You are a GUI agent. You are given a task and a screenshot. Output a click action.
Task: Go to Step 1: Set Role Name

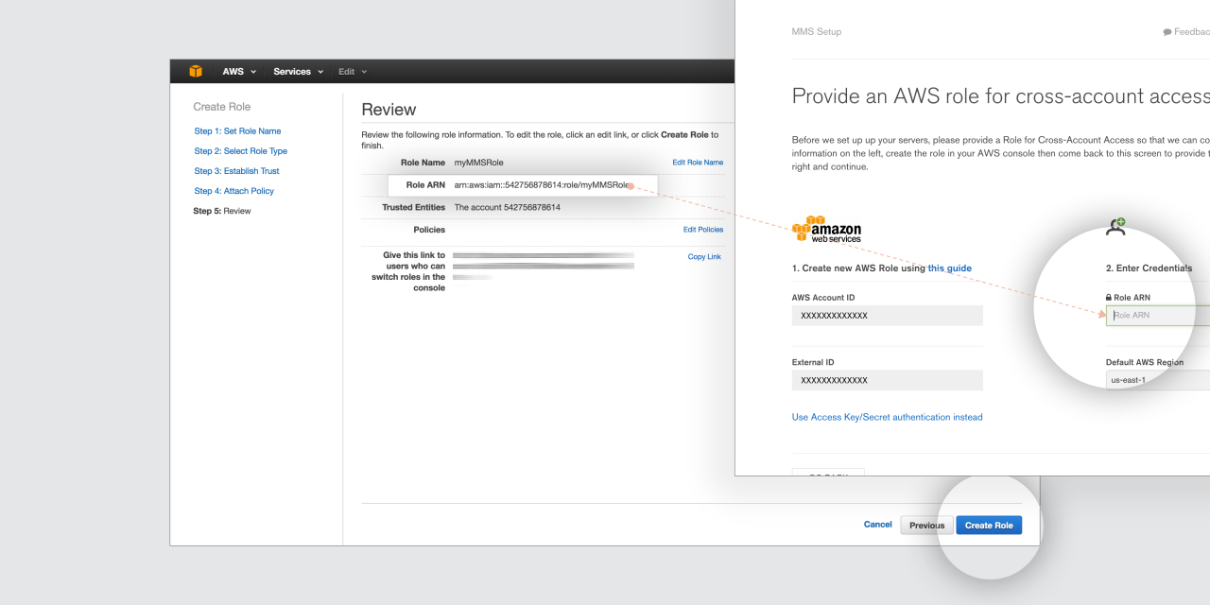(x=237, y=131)
